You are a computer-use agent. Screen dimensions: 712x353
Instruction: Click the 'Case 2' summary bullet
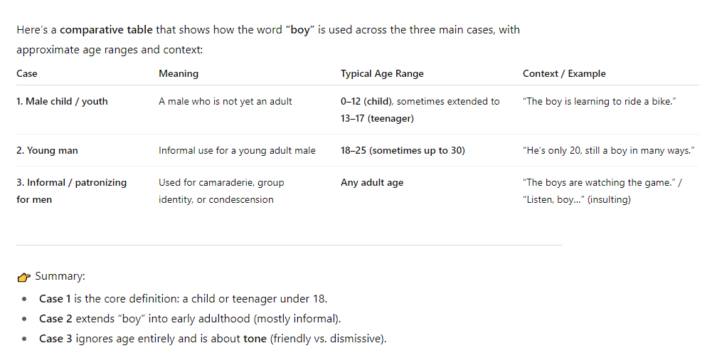click(190, 319)
